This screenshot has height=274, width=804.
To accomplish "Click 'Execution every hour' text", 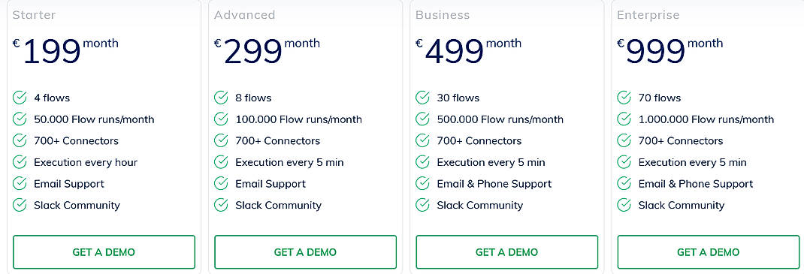I will click(86, 162).
